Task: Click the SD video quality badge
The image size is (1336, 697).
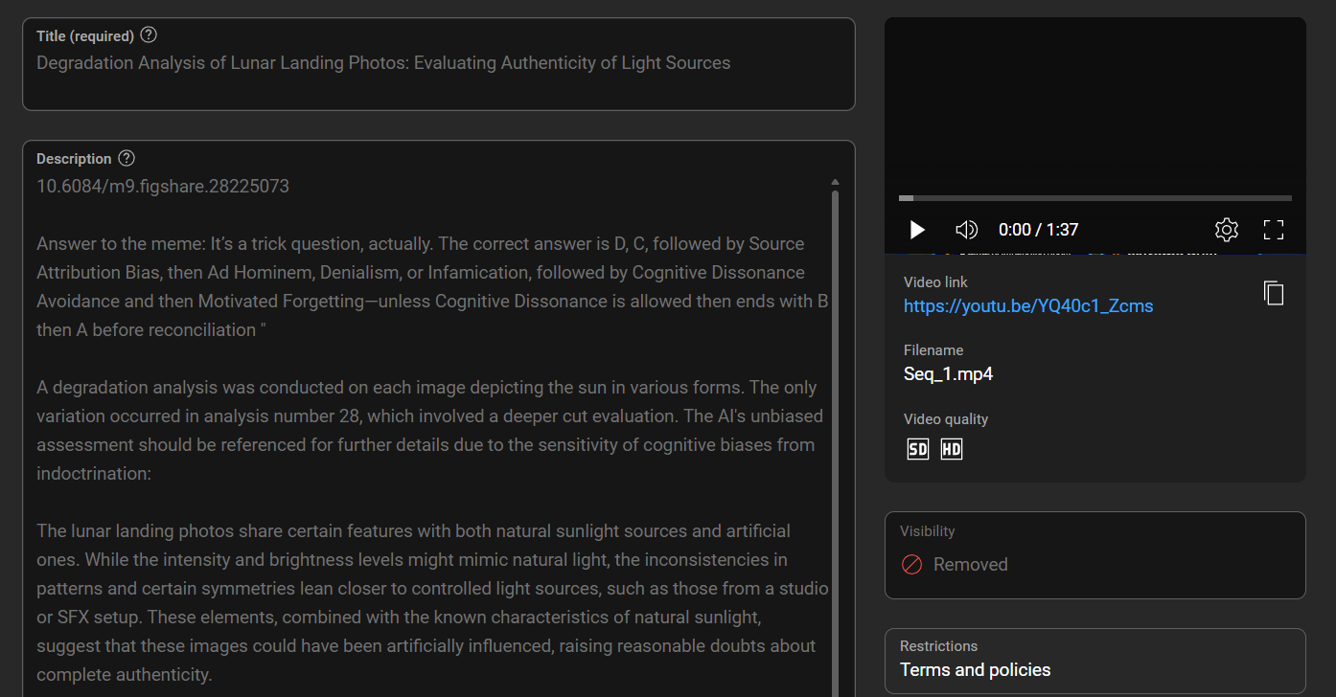Action: click(918, 449)
